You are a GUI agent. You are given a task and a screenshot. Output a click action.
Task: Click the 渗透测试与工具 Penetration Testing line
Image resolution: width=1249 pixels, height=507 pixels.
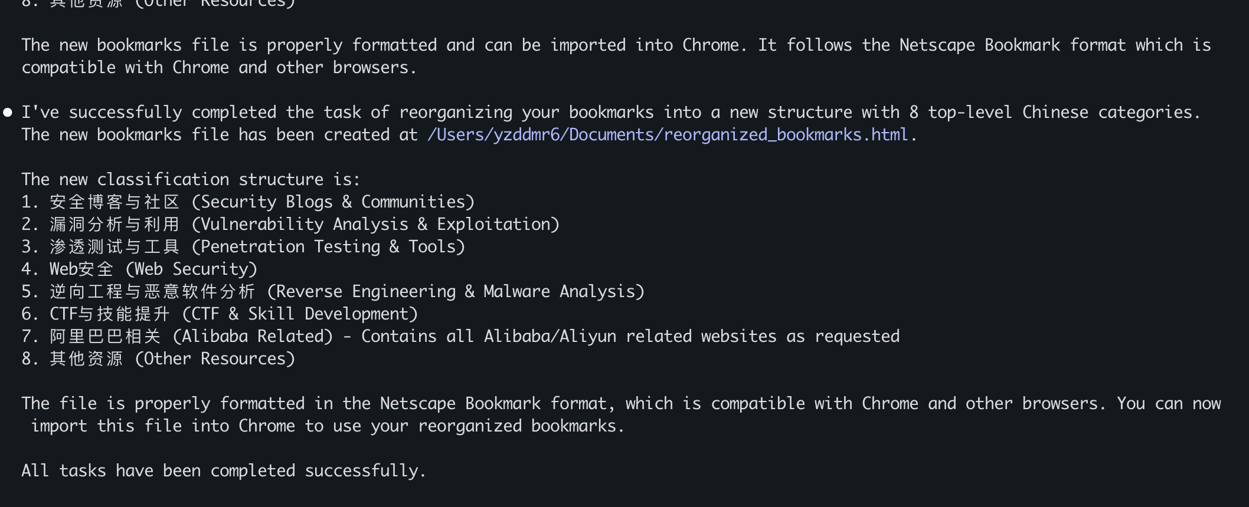243,247
